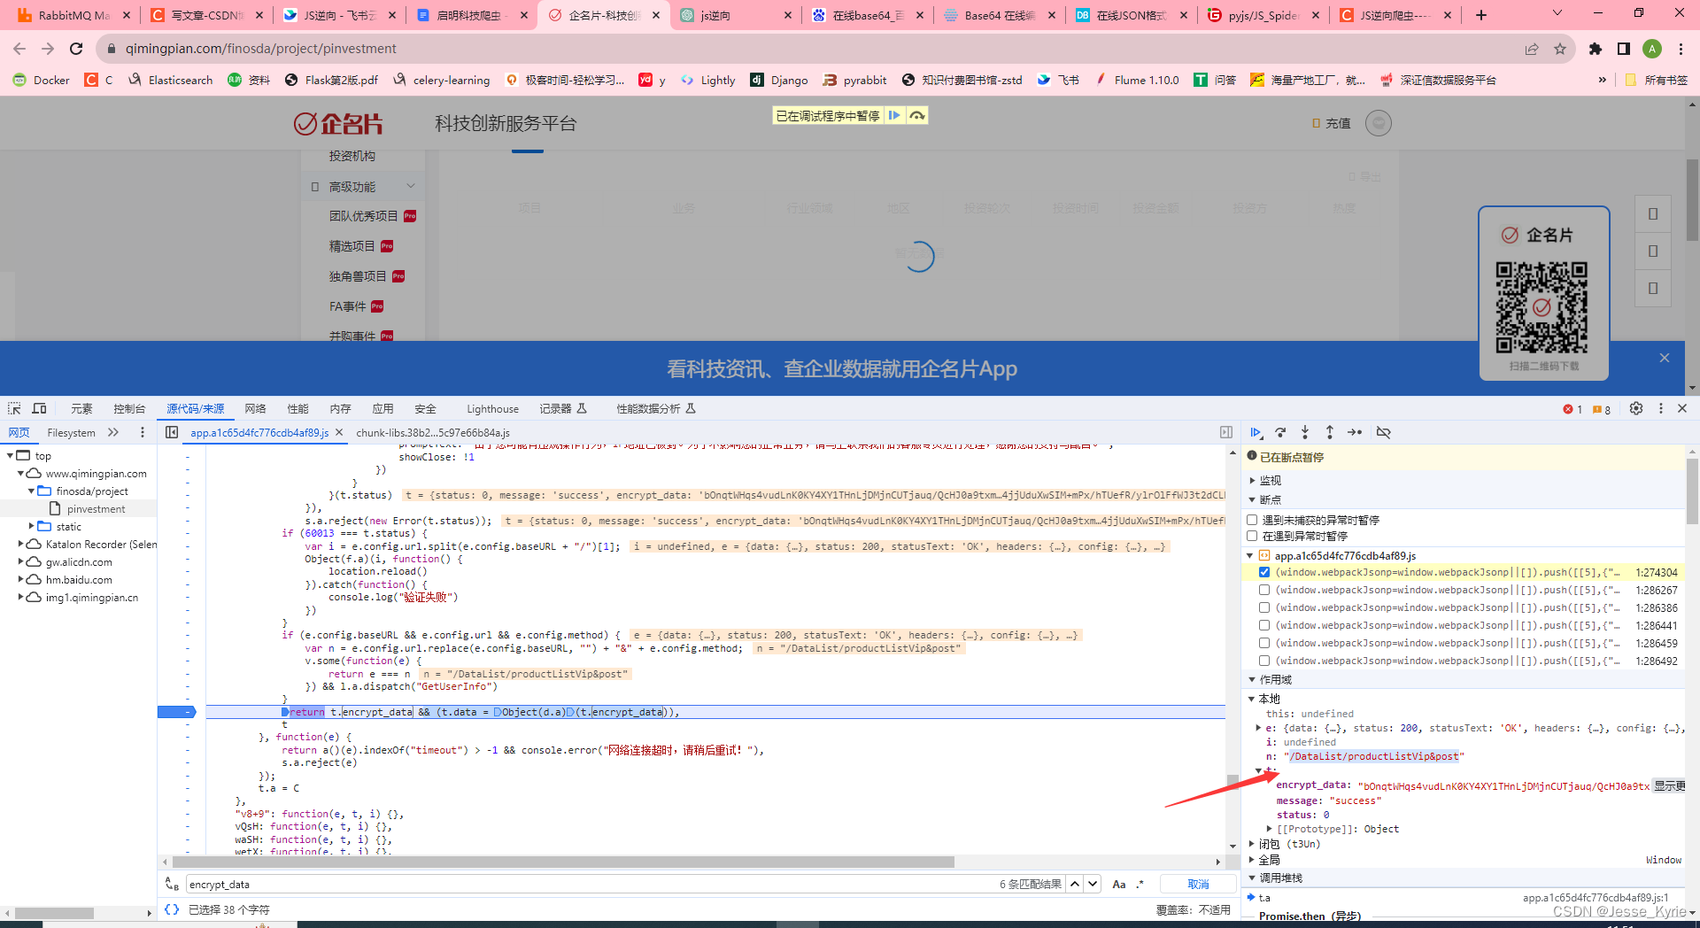
Task: Open DevTools customize three-dot menu
Action: [x=1661, y=408]
